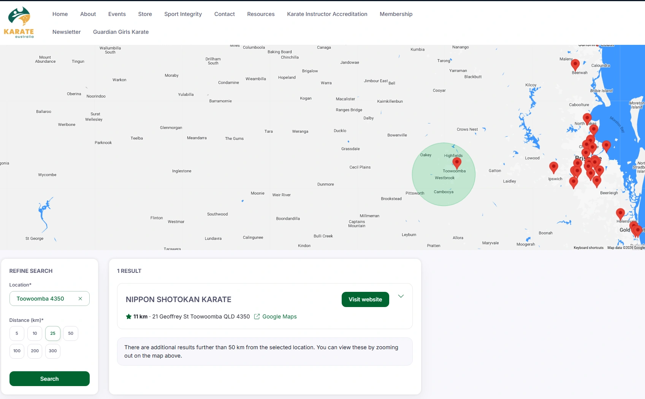Select the Toowoomba map pin
645x399 pixels.
tap(457, 163)
